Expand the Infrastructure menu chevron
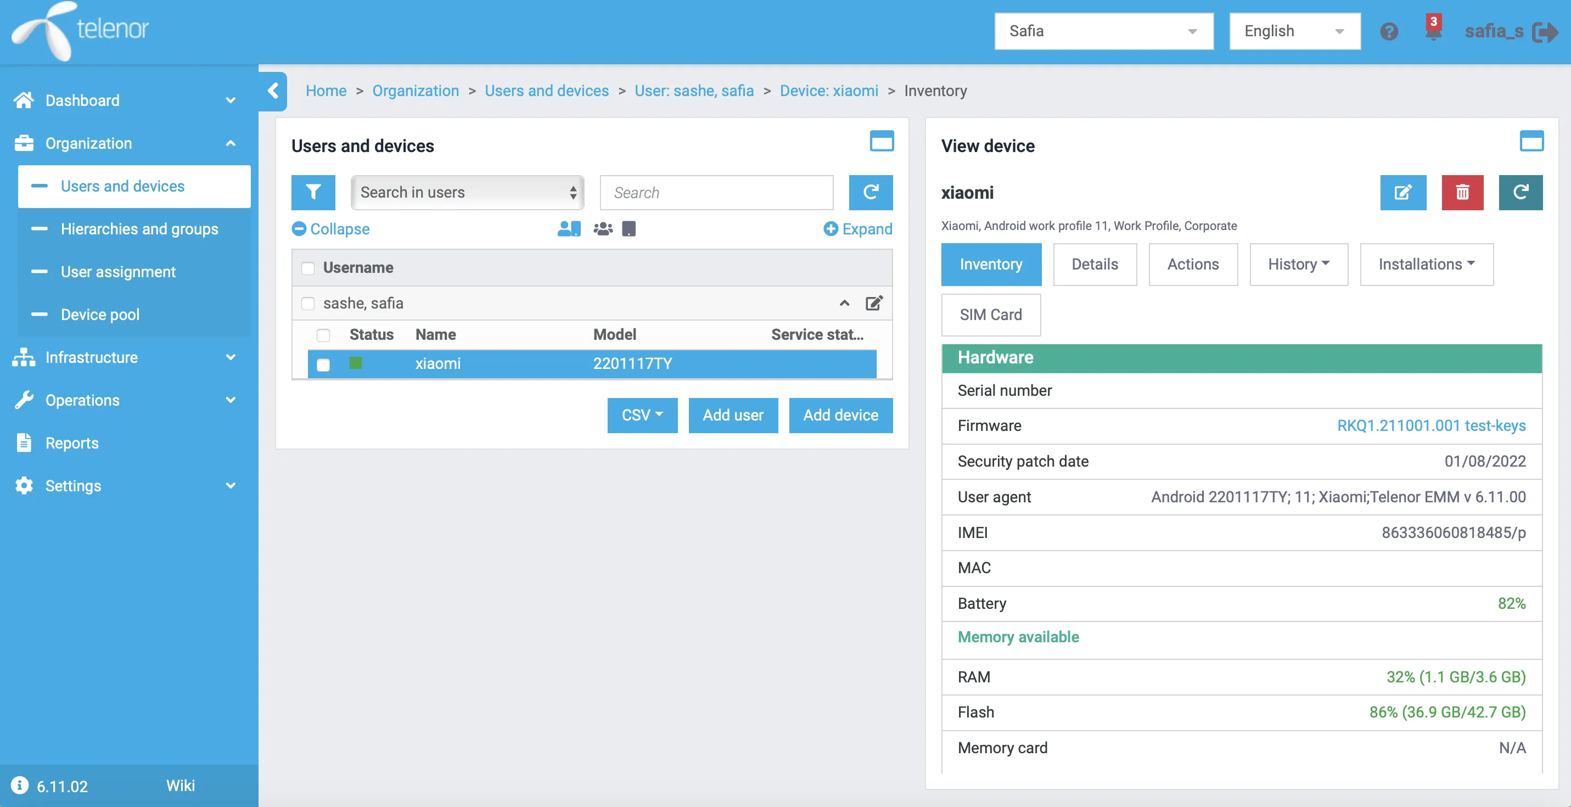1571x807 pixels. click(231, 357)
